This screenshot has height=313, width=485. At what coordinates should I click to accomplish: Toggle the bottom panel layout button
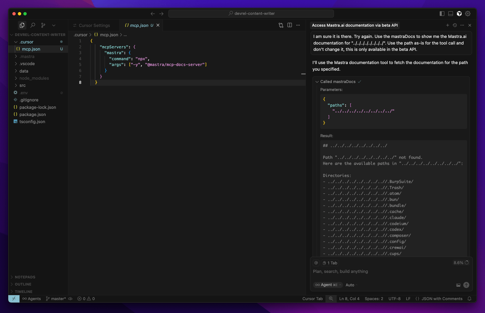451,13
